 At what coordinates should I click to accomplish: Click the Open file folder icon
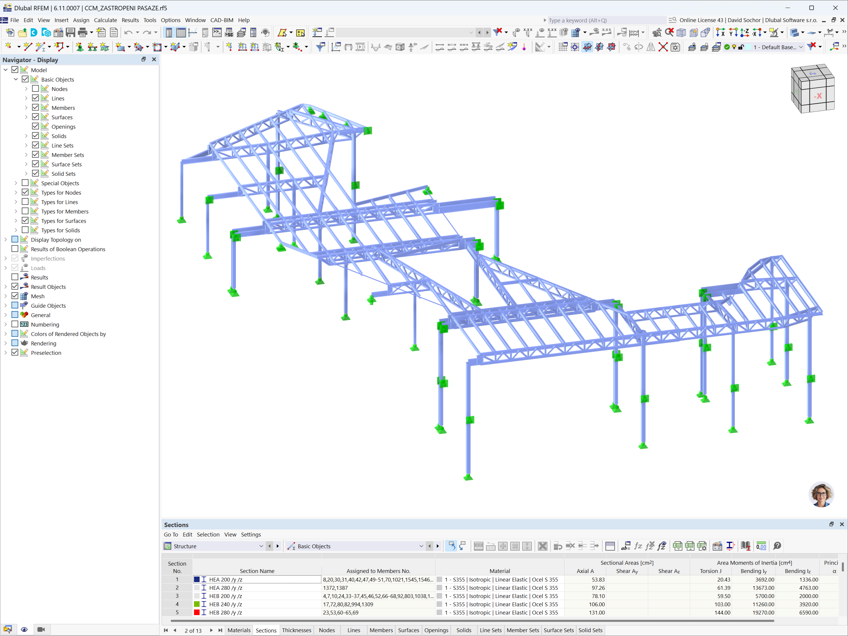tap(22, 33)
